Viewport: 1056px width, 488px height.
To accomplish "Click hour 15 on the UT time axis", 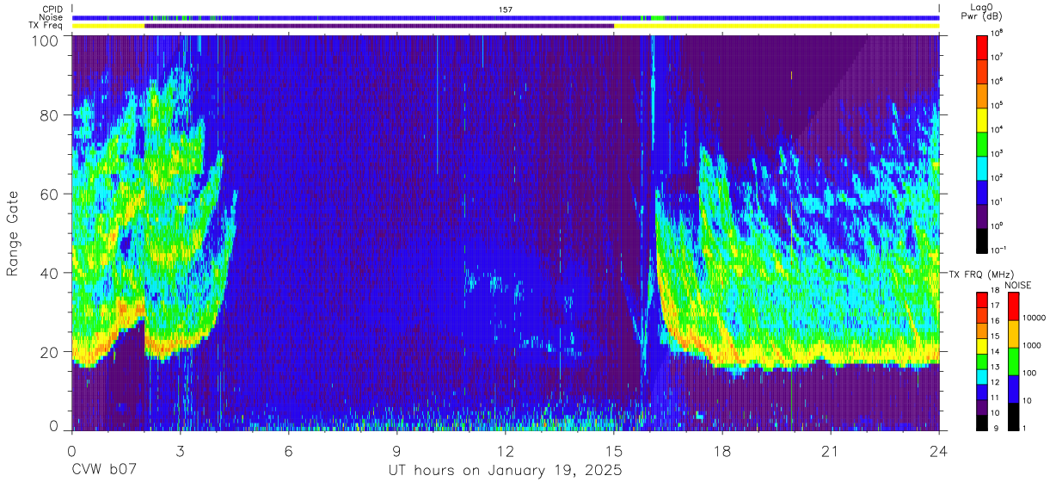I will pos(614,450).
